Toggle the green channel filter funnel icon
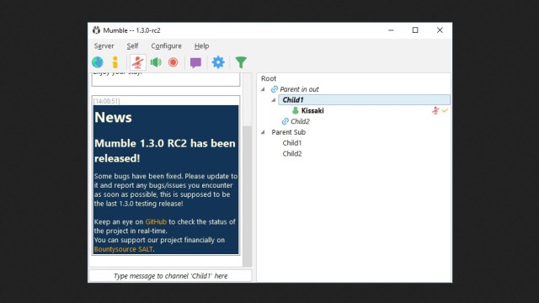 click(x=241, y=62)
